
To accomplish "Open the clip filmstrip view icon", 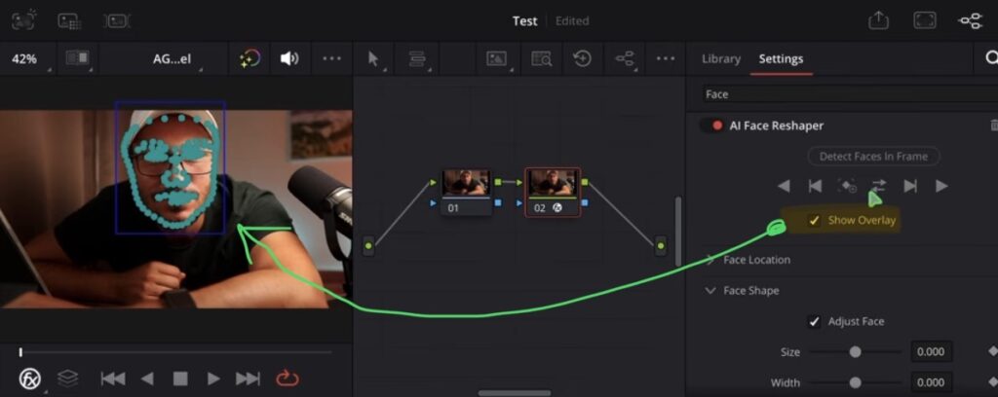I will (x=117, y=21).
